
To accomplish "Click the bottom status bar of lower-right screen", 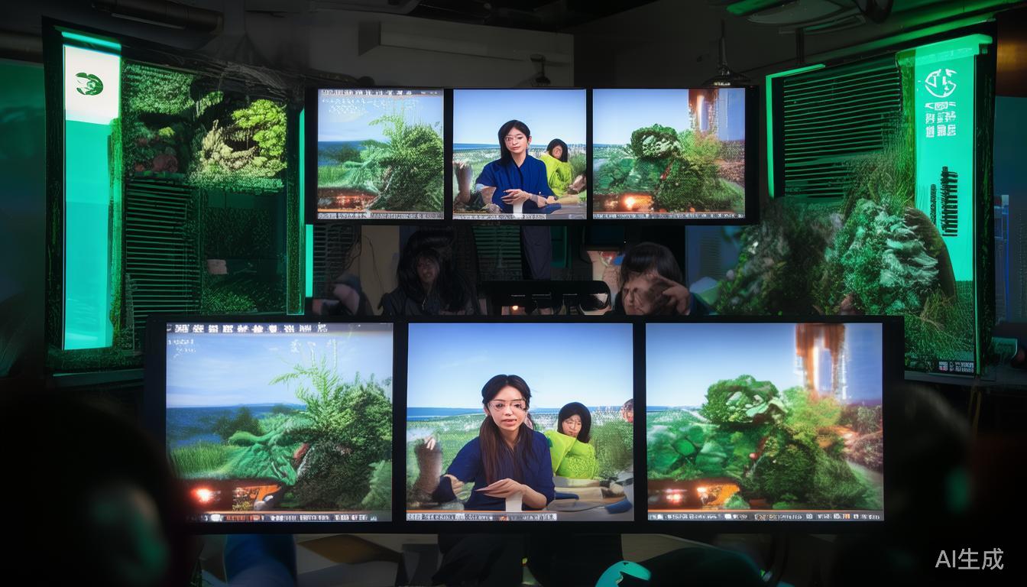I will (x=764, y=516).
